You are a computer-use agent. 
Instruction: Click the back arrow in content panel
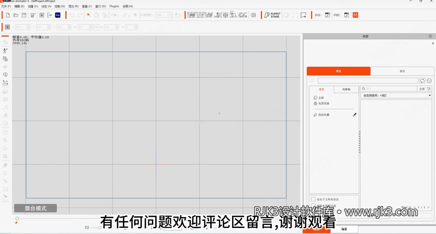coord(312,81)
